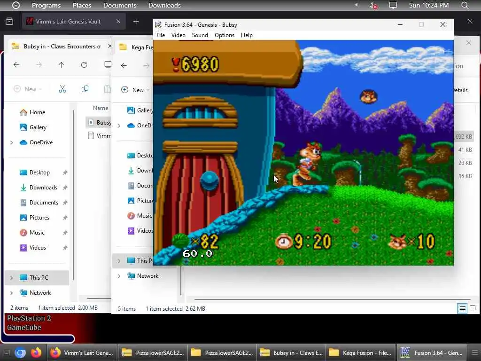Open the Options menu in Fusion
This screenshot has width=481, height=361.
tap(224, 35)
